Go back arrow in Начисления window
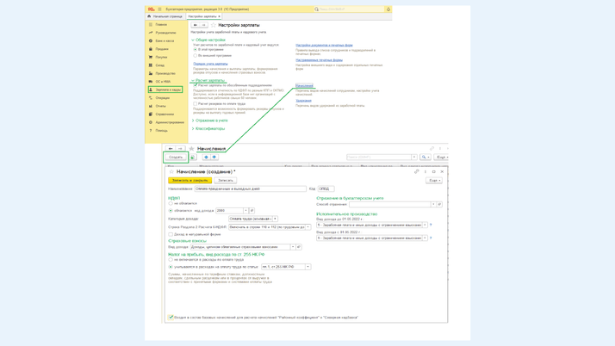The width and height of the screenshot is (615, 346). 171,149
